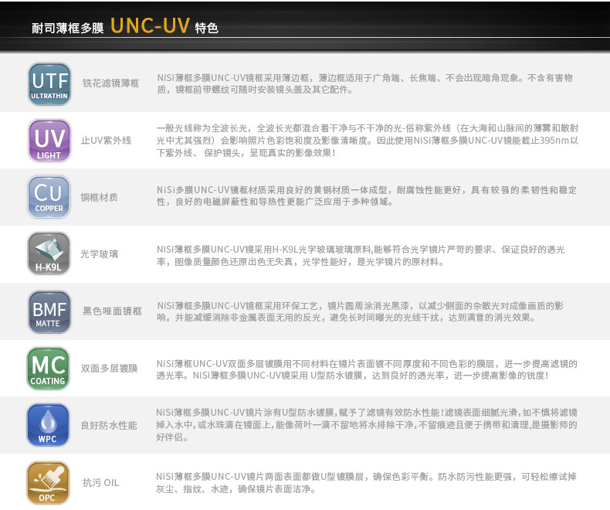Click the gold OPC brush icon
This screenshot has width=610, height=510.
48,483
